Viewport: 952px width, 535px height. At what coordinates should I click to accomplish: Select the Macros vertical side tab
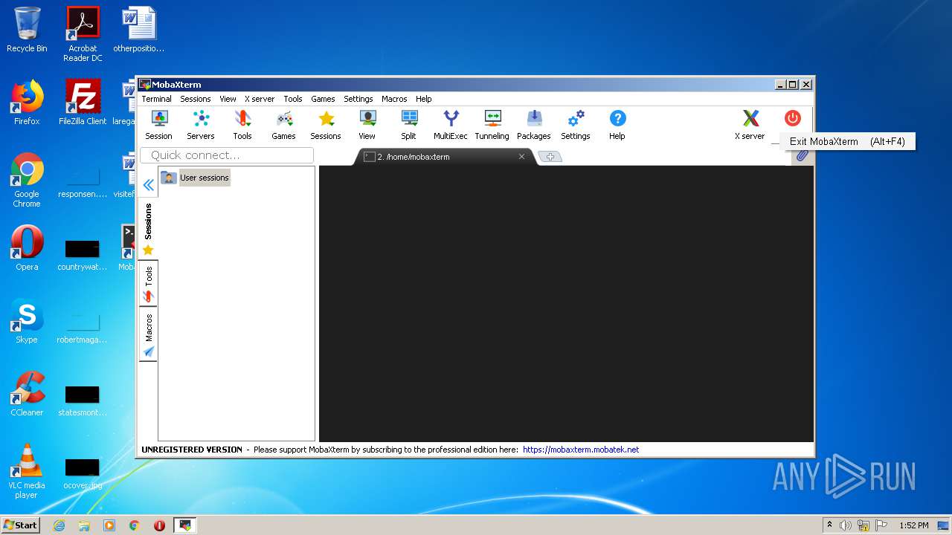149,335
